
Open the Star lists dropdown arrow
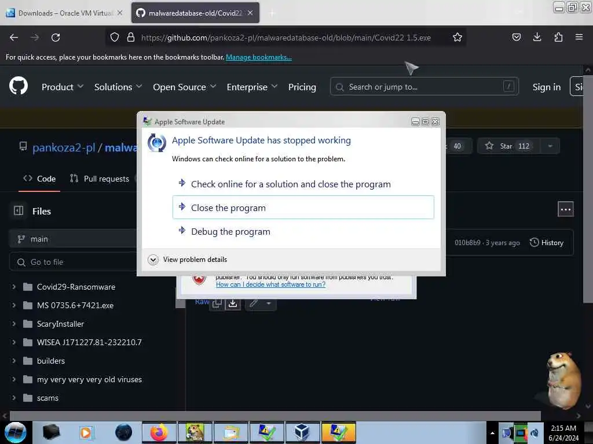(x=550, y=146)
